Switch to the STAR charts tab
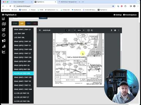141x105 pixels. [x=15, y=23]
